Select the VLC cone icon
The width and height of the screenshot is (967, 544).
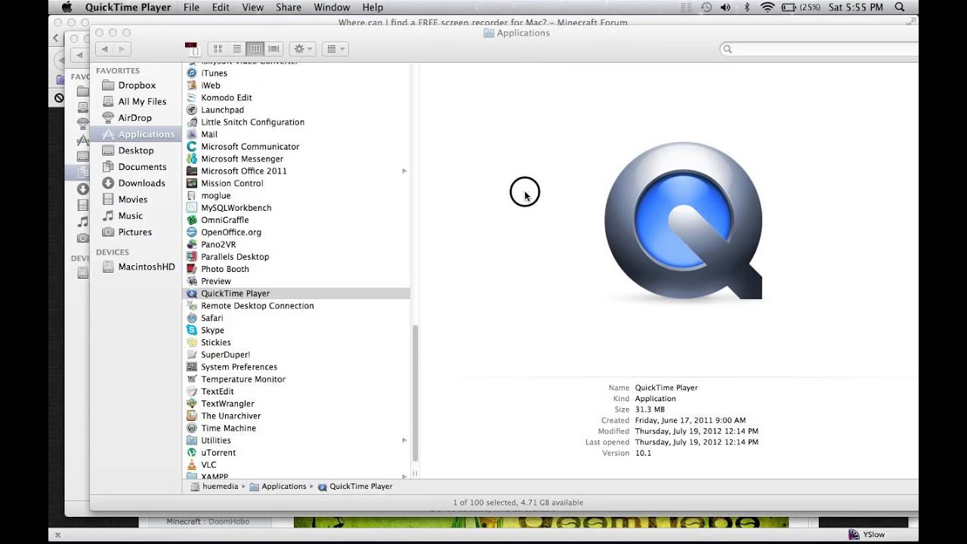click(192, 465)
